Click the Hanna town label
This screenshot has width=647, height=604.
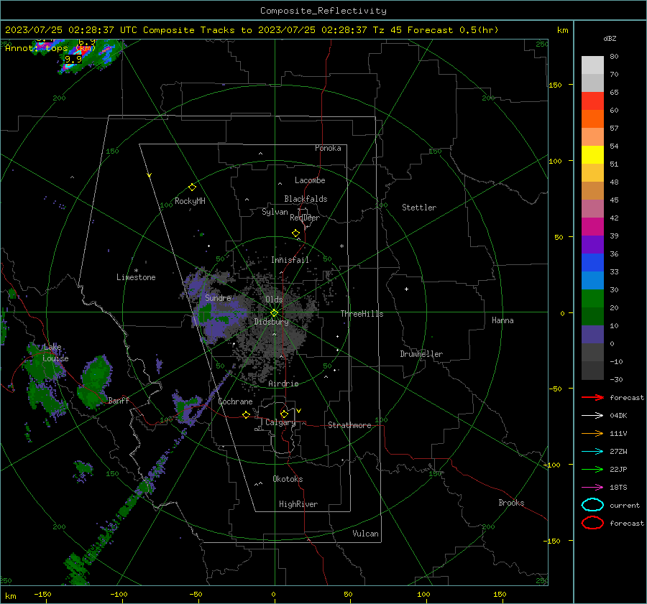click(503, 320)
